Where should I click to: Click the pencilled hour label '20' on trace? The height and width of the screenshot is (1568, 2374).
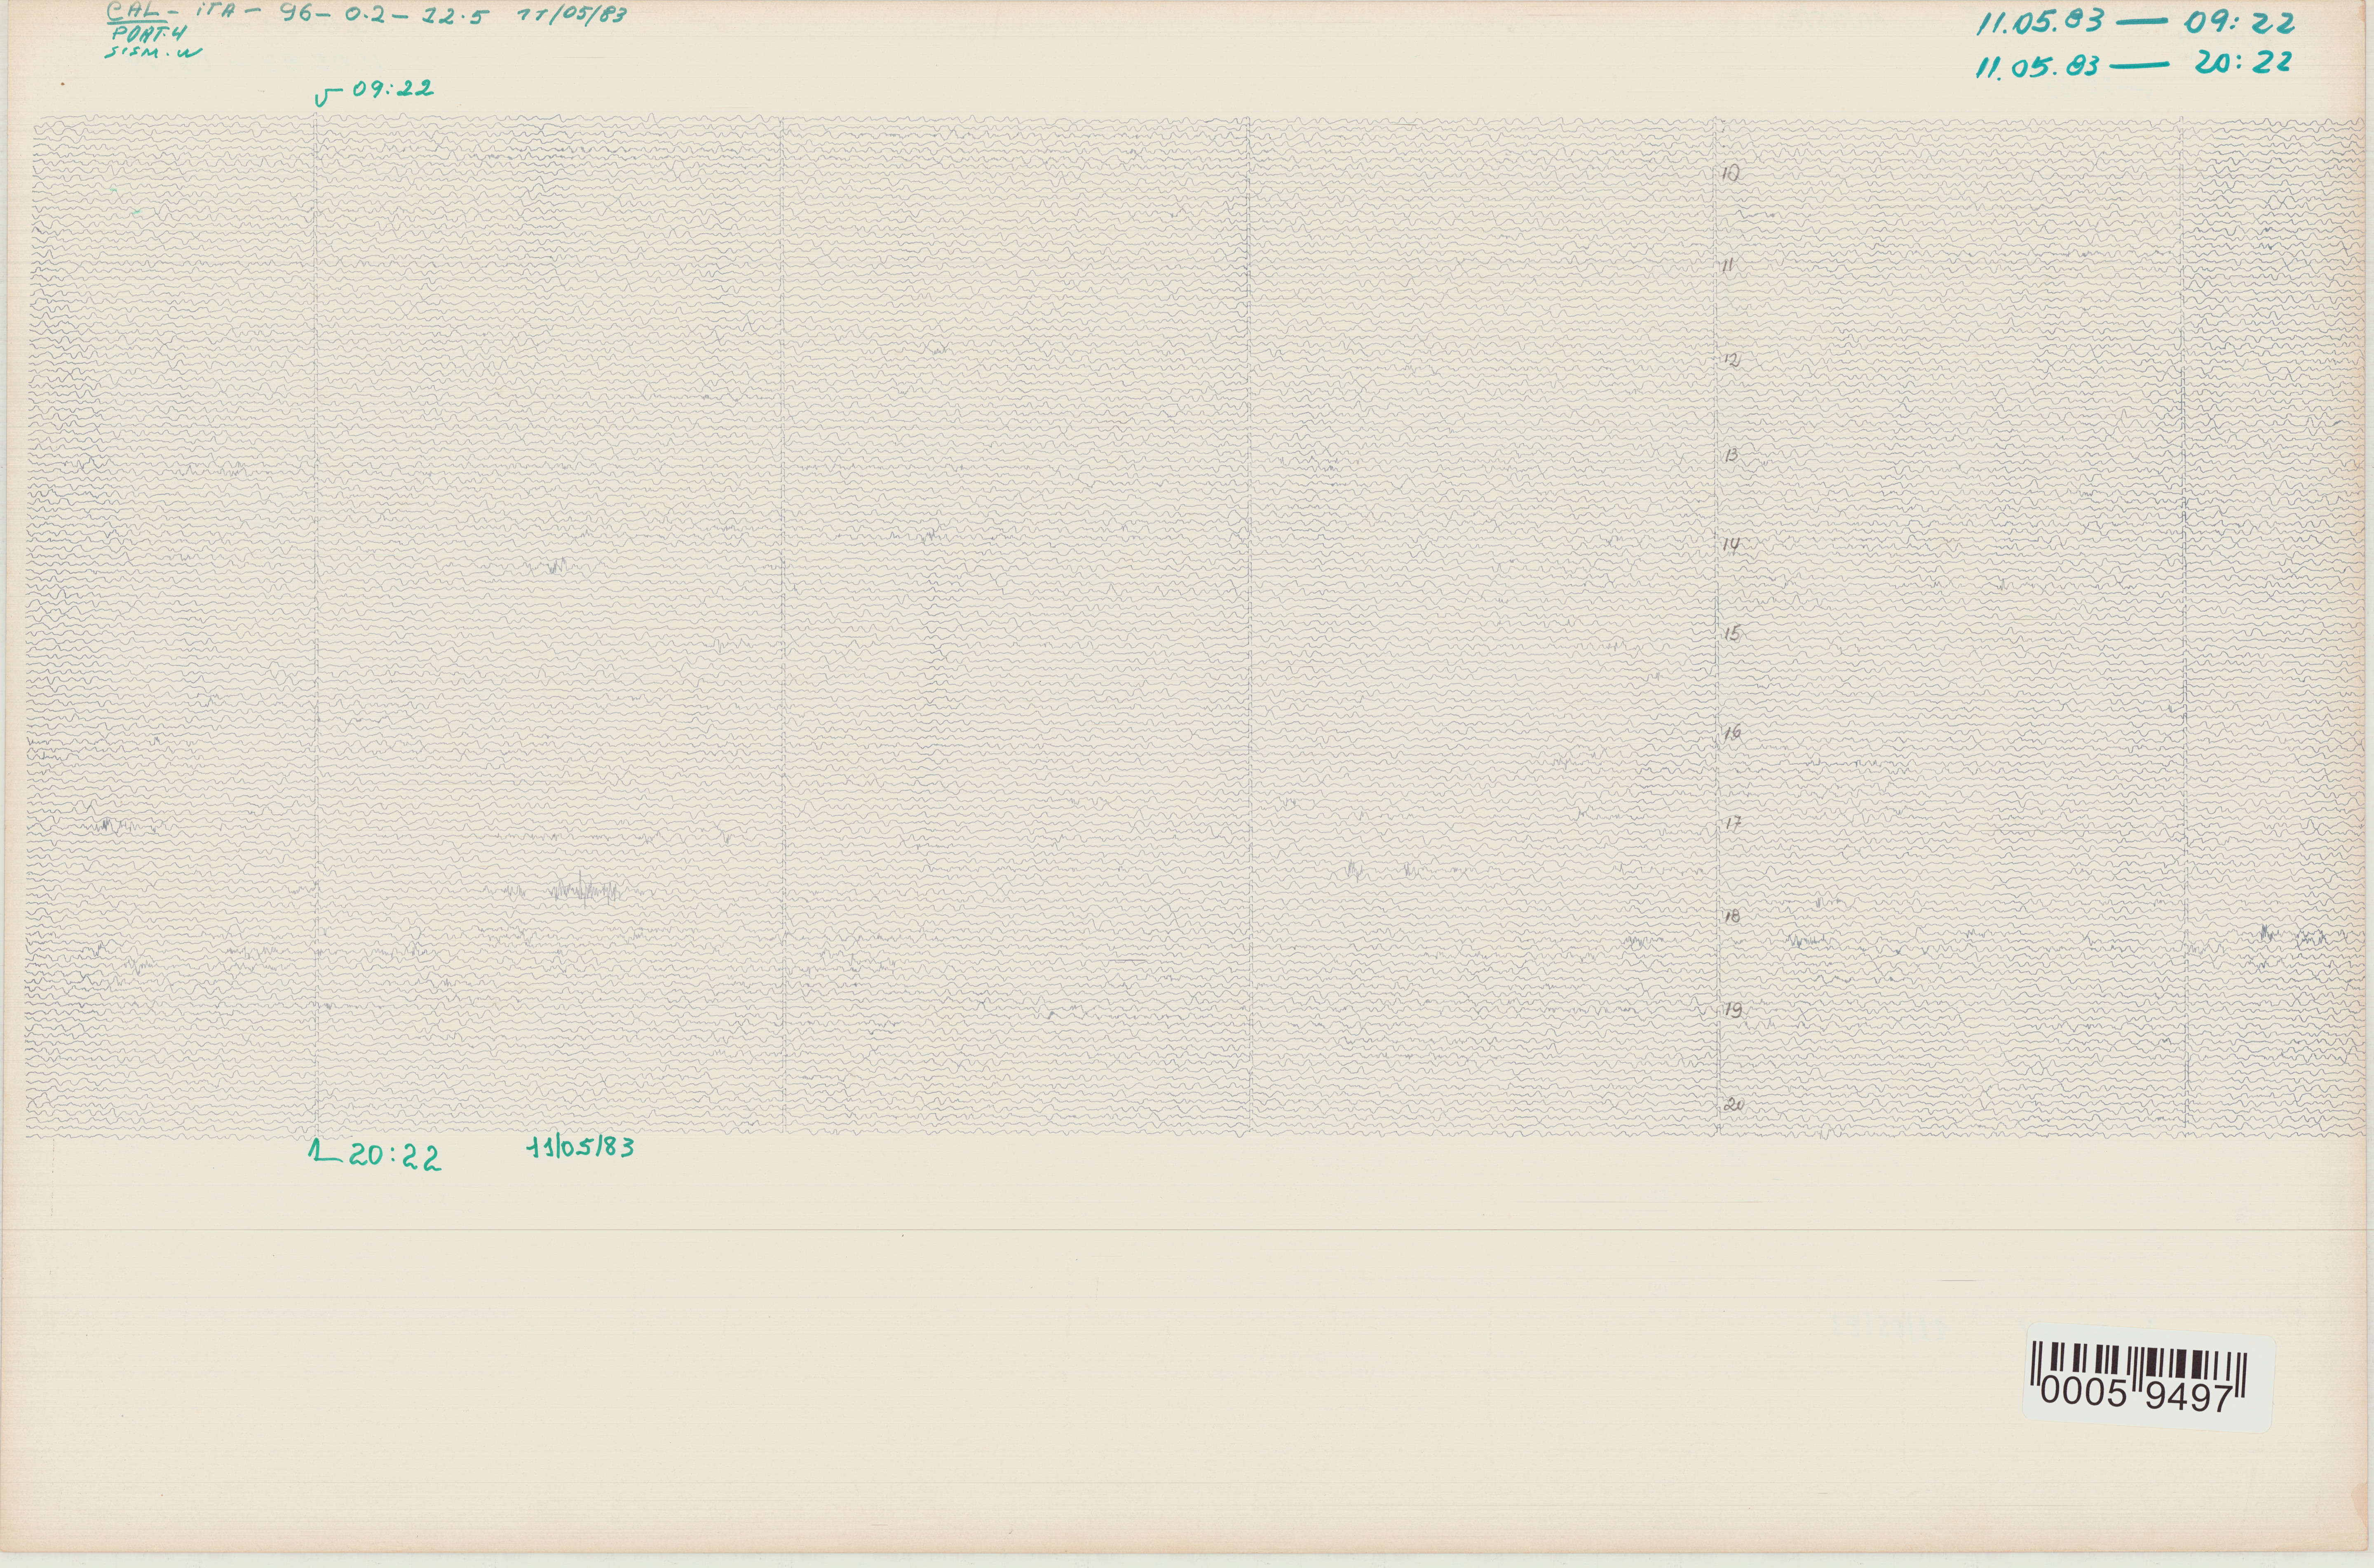click(1735, 1105)
